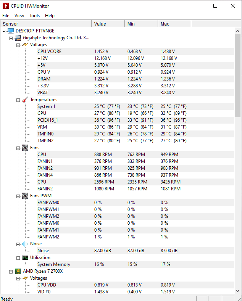Collapse the Gigabyte Technology motherboard node
Image resolution: width=242 pixels, height=301 pixels.
(x=11, y=38)
